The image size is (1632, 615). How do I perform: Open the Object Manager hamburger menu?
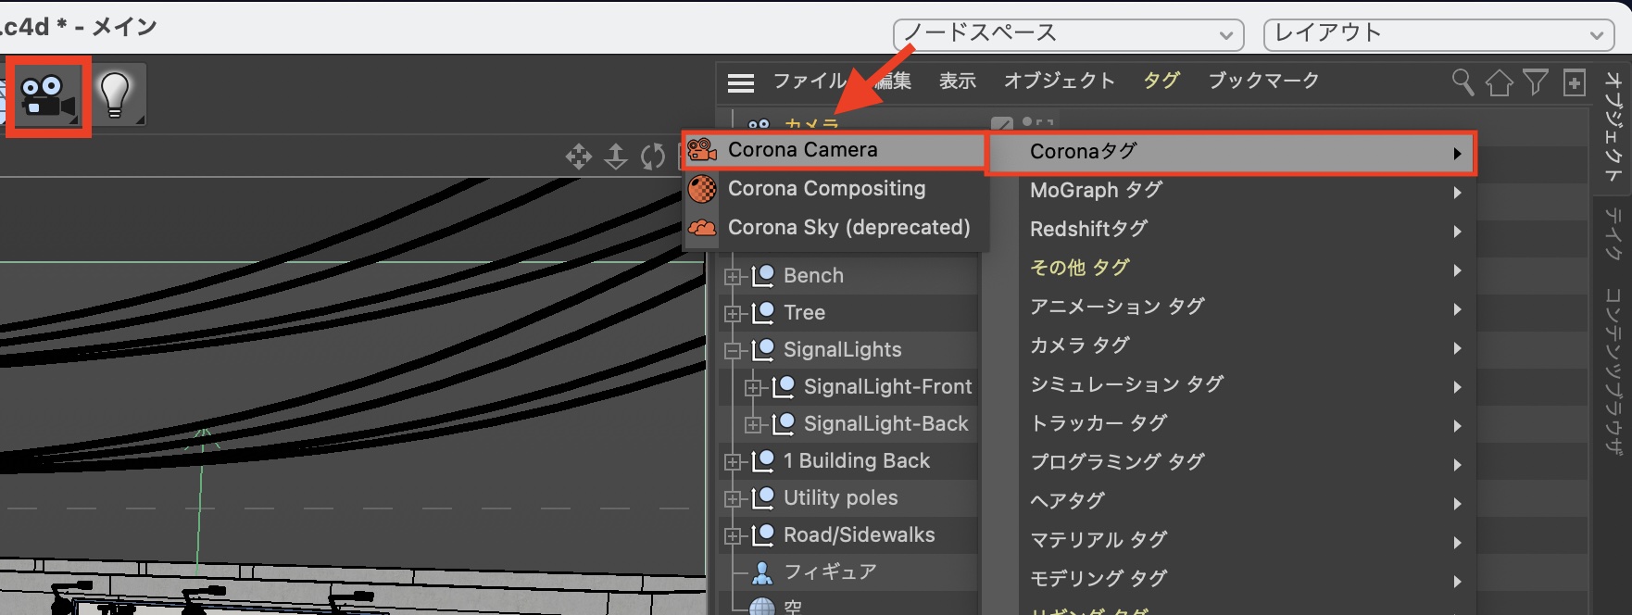click(x=741, y=83)
